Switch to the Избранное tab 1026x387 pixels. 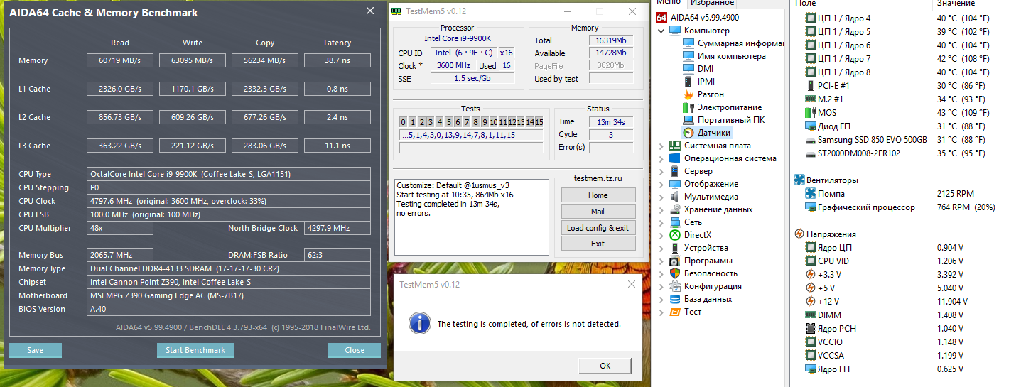712,4
